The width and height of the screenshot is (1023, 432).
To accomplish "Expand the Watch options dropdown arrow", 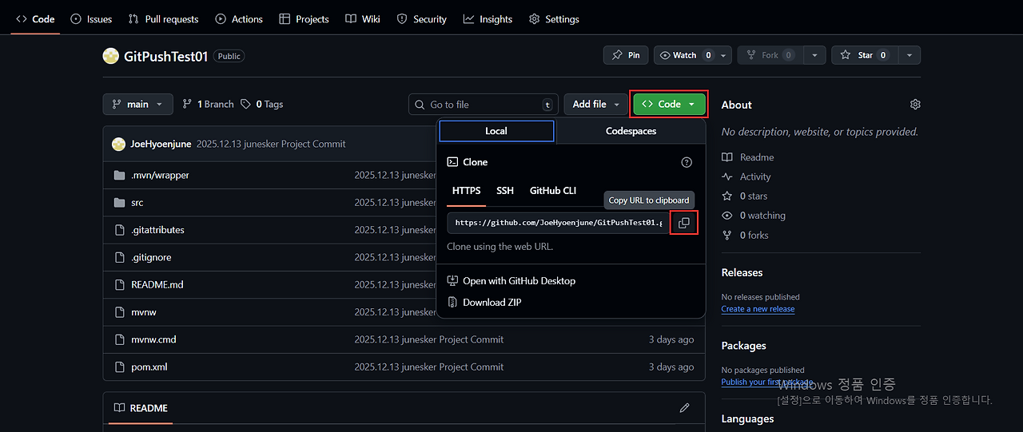I will click(x=723, y=55).
